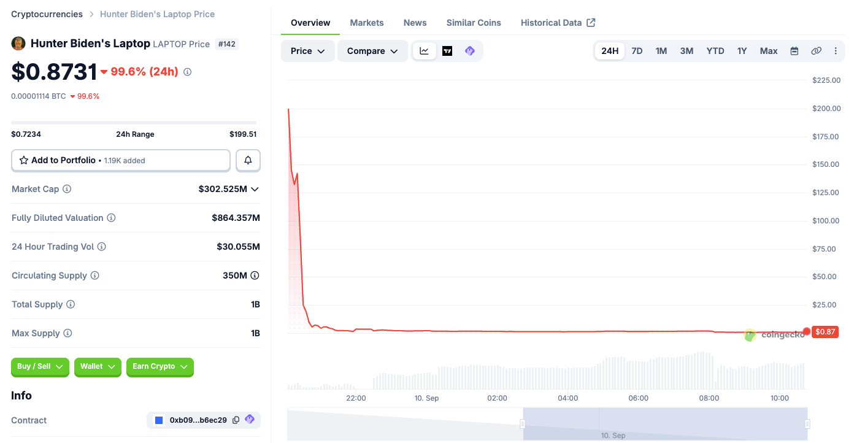Switch to the News tab
Viewport: 854px width, 443px height.
click(x=415, y=23)
